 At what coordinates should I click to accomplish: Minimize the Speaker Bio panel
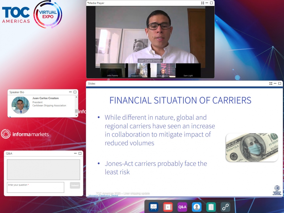click(x=70, y=92)
